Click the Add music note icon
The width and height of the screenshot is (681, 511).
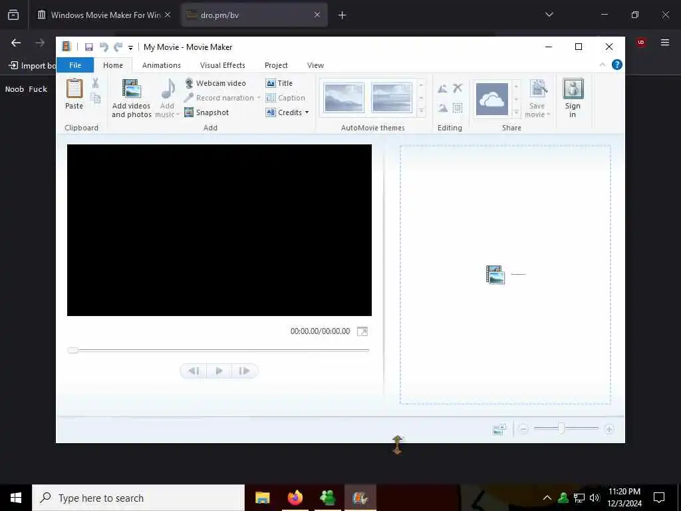(168, 88)
